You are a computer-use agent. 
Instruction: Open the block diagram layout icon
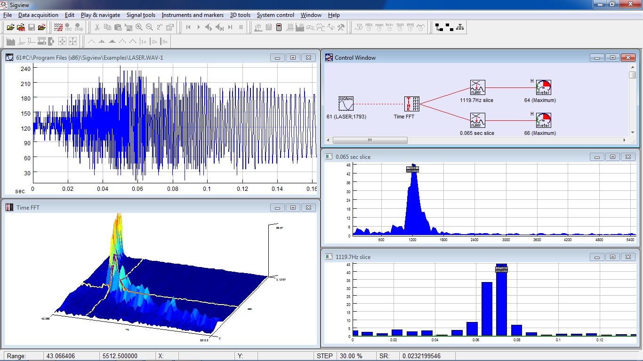(460, 27)
